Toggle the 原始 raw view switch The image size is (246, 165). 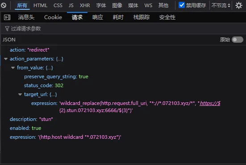[238, 40]
